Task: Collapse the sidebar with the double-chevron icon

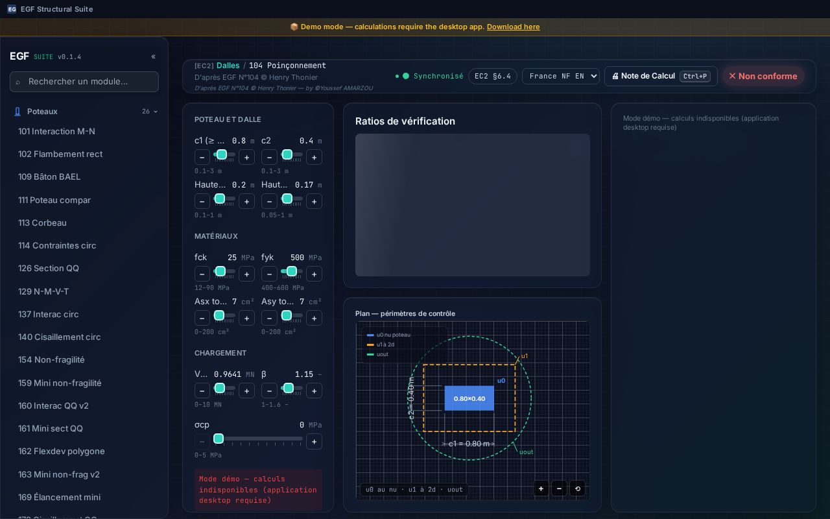Action: click(x=154, y=56)
